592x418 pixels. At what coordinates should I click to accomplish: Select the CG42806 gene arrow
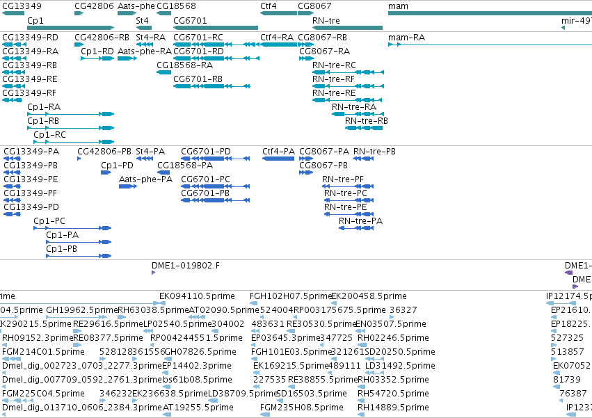tap(79, 13)
